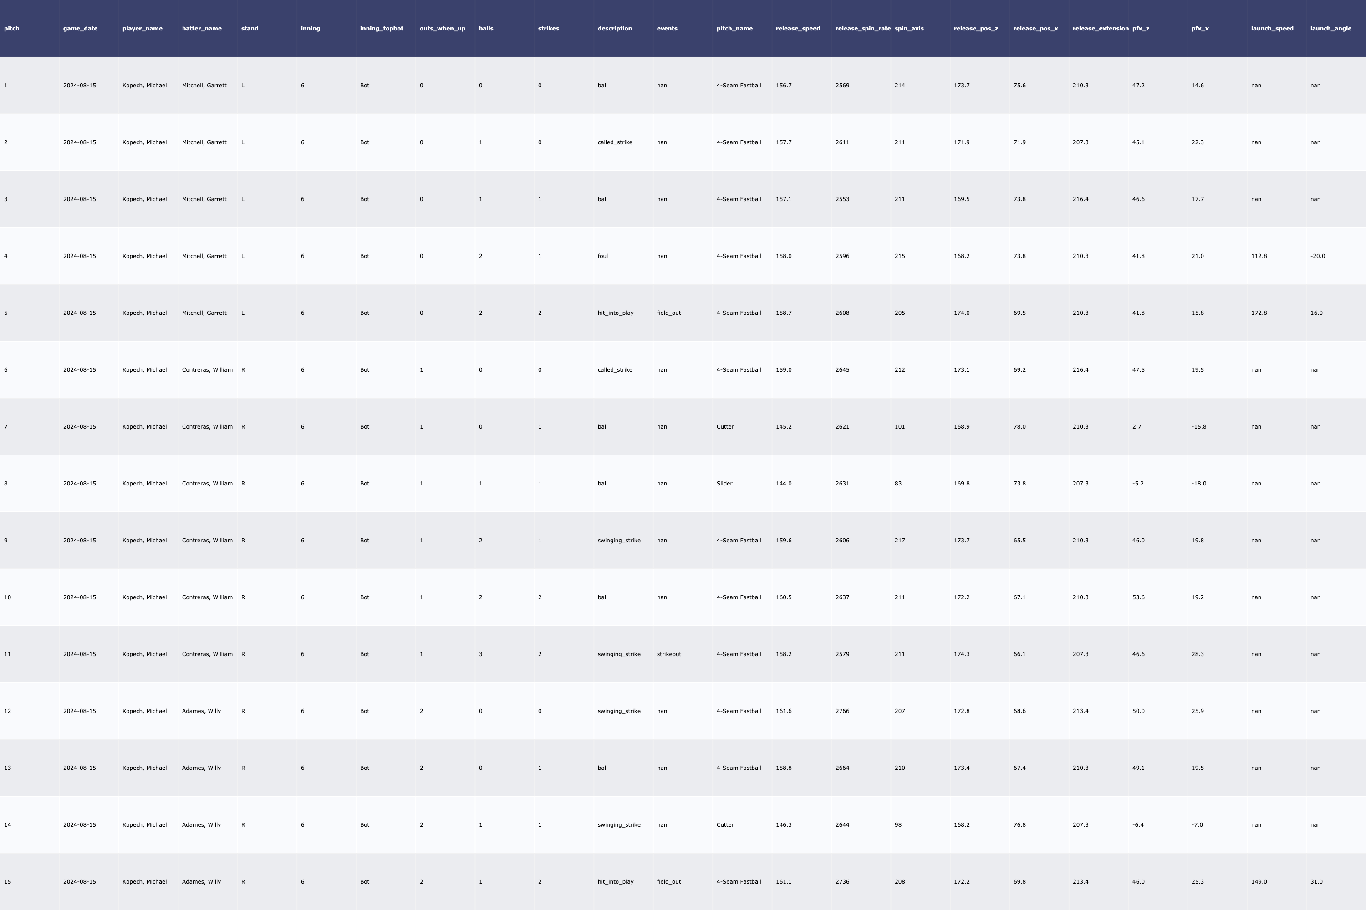Click the events column header
This screenshot has height=910, width=1366.
(667, 28)
